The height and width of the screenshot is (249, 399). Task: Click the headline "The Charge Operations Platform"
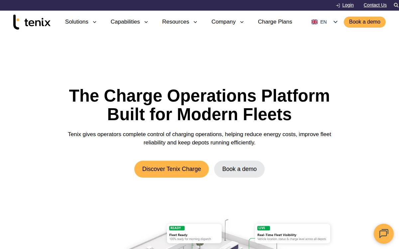(x=199, y=96)
